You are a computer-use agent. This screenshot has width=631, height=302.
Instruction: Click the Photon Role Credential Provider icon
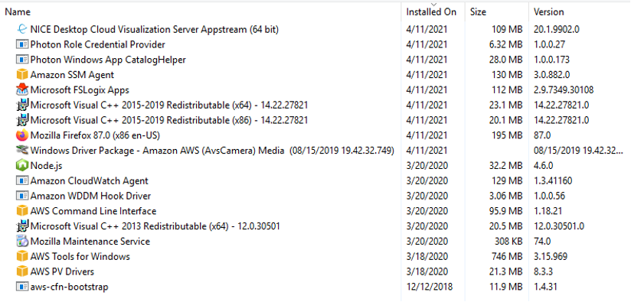pos(22,44)
